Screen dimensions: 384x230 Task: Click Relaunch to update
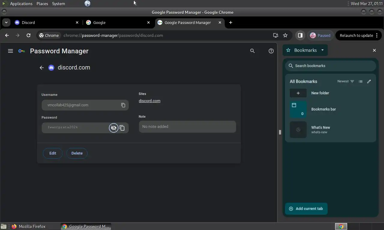pyautogui.click(x=356, y=35)
